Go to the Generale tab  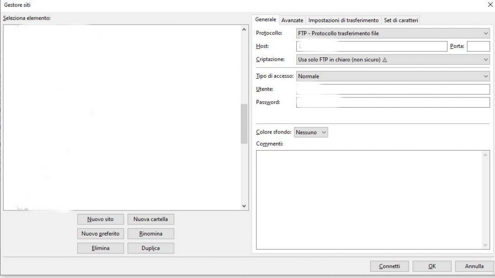tap(265, 20)
